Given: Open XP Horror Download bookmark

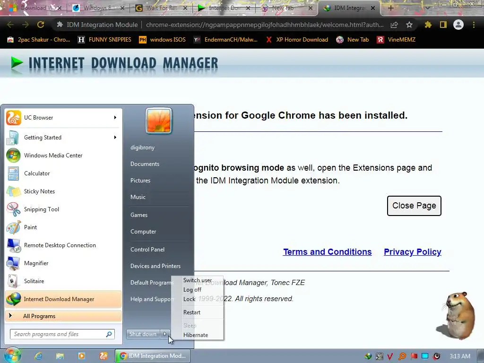Looking at the screenshot, I should tap(297, 40).
